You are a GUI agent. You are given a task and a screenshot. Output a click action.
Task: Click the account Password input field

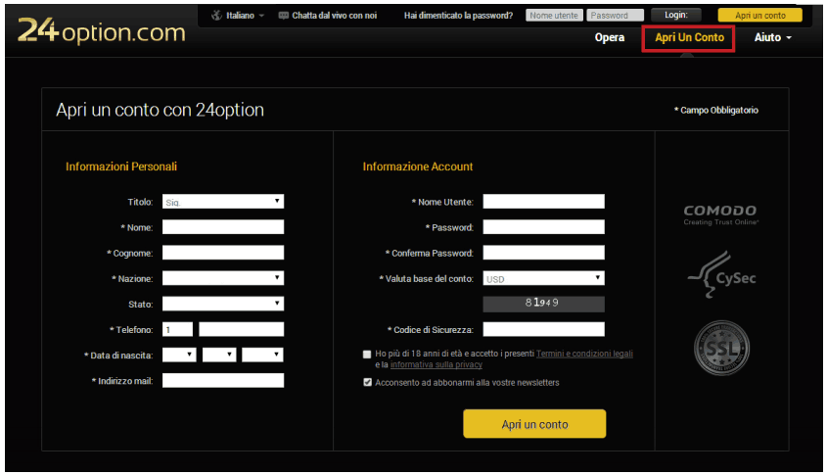pos(544,227)
